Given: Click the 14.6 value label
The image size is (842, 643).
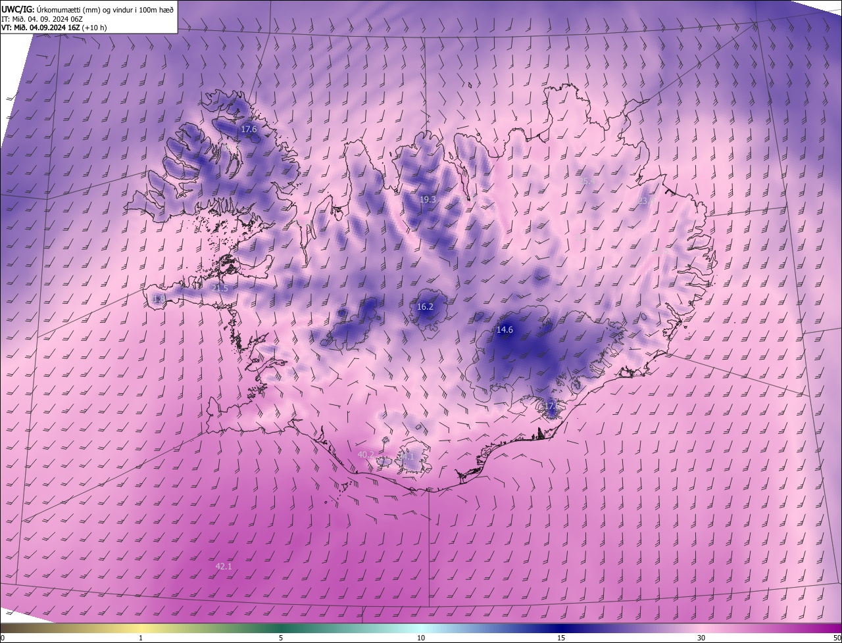Looking at the screenshot, I should (x=505, y=330).
